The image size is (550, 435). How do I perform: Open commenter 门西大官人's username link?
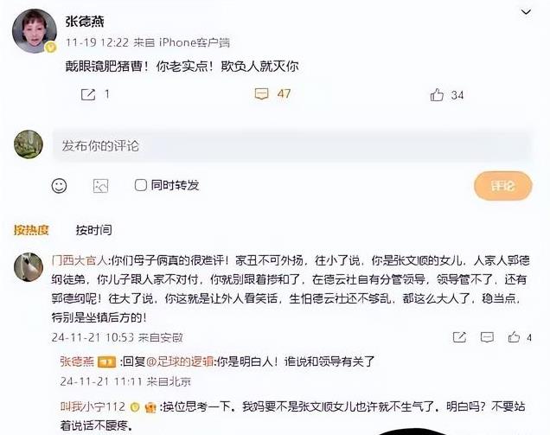(x=80, y=260)
